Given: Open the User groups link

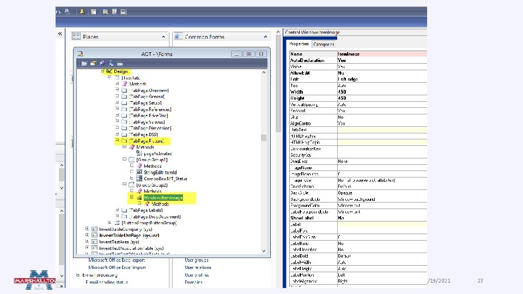Looking at the screenshot, I should pyautogui.click(x=197, y=260).
